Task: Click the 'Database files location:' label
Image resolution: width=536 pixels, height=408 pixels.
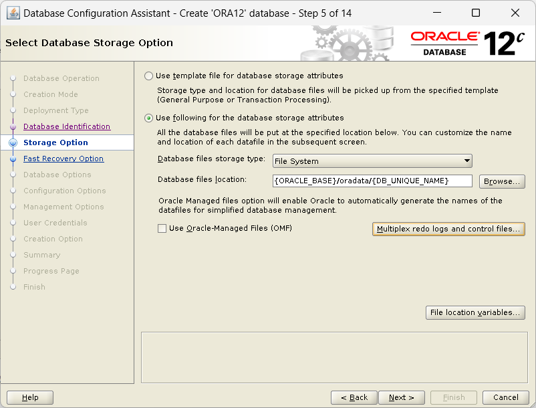Action: 202,179
